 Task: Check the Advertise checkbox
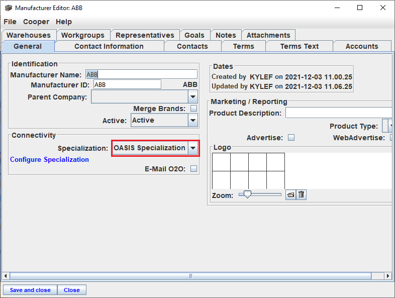coord(291,138)
